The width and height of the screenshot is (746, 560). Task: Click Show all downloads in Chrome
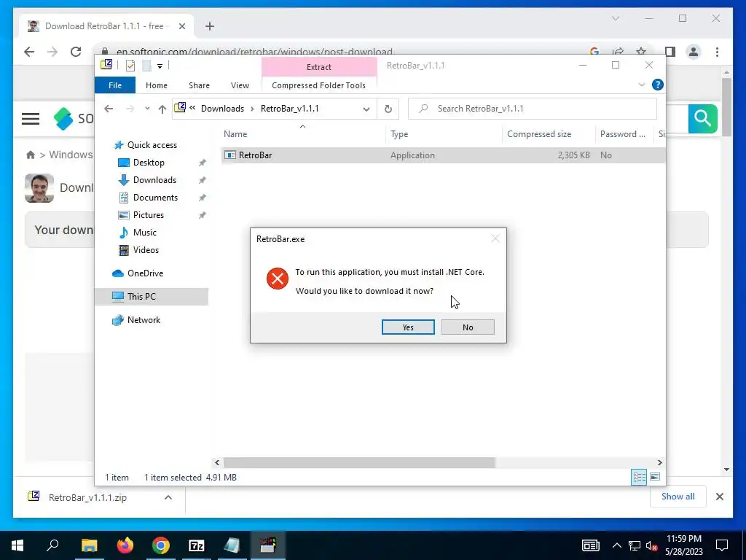[x=678, y=497]
